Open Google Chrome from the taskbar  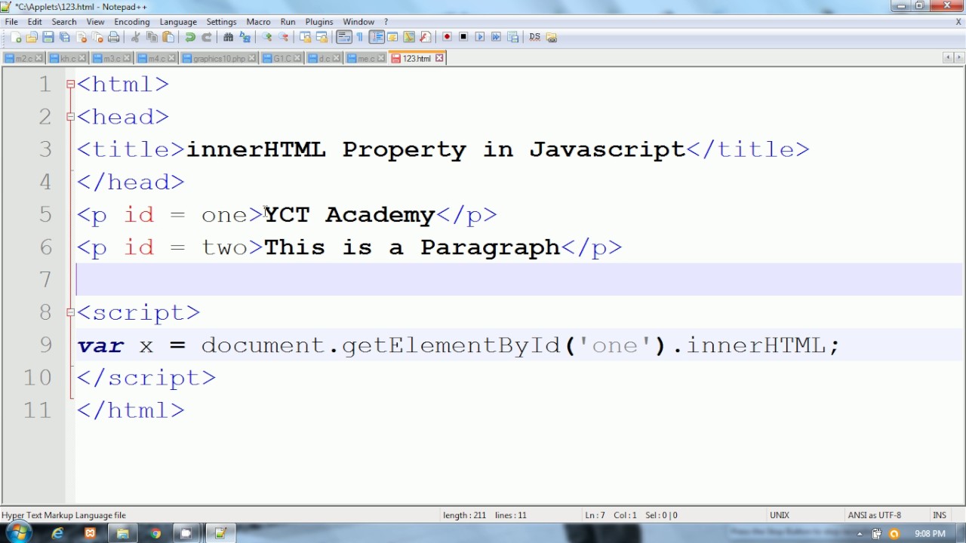[x=155, y=533]
